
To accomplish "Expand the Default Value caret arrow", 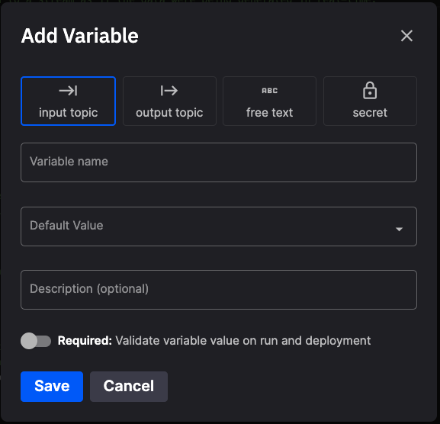I will (x=399, y=230).
